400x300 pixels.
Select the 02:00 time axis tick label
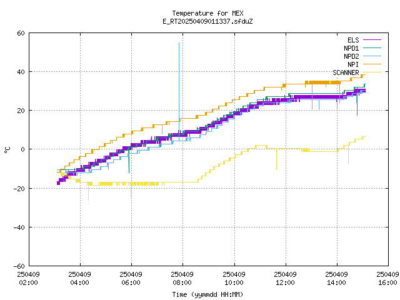(x=28, y=279)
